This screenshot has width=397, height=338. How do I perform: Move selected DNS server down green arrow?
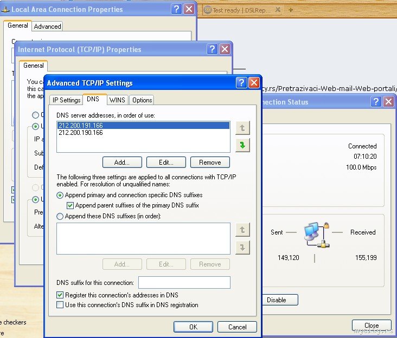tap(242, 145)
